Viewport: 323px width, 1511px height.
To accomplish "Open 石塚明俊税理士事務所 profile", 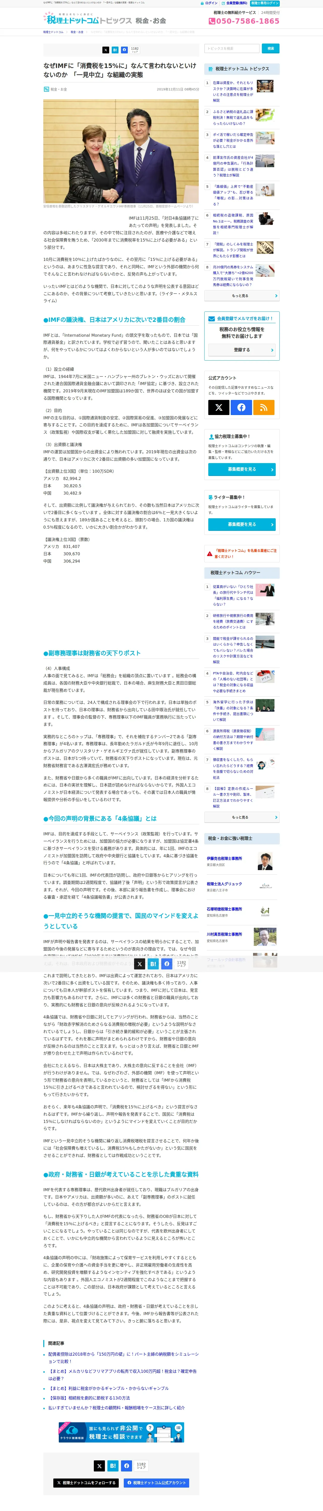I will click(x=225, y=909).
